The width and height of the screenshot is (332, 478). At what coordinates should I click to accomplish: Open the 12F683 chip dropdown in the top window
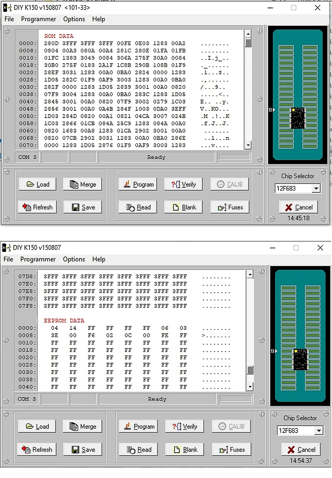point(316,188)
